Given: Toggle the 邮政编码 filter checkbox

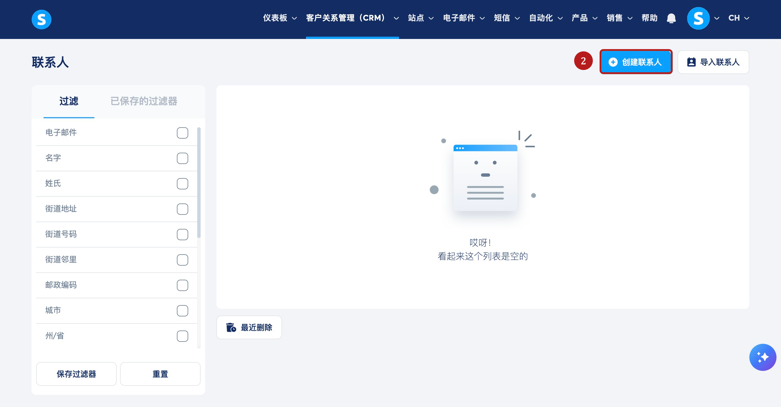Looking at the screenshot, I should pos(182,285).
